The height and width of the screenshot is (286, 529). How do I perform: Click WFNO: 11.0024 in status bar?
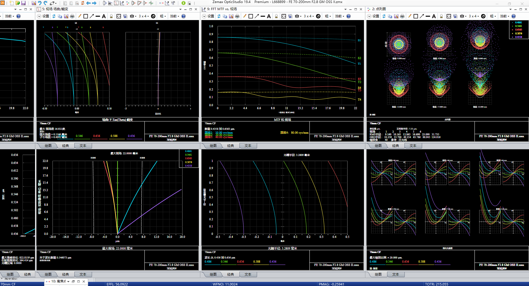(x=225, y=284)
